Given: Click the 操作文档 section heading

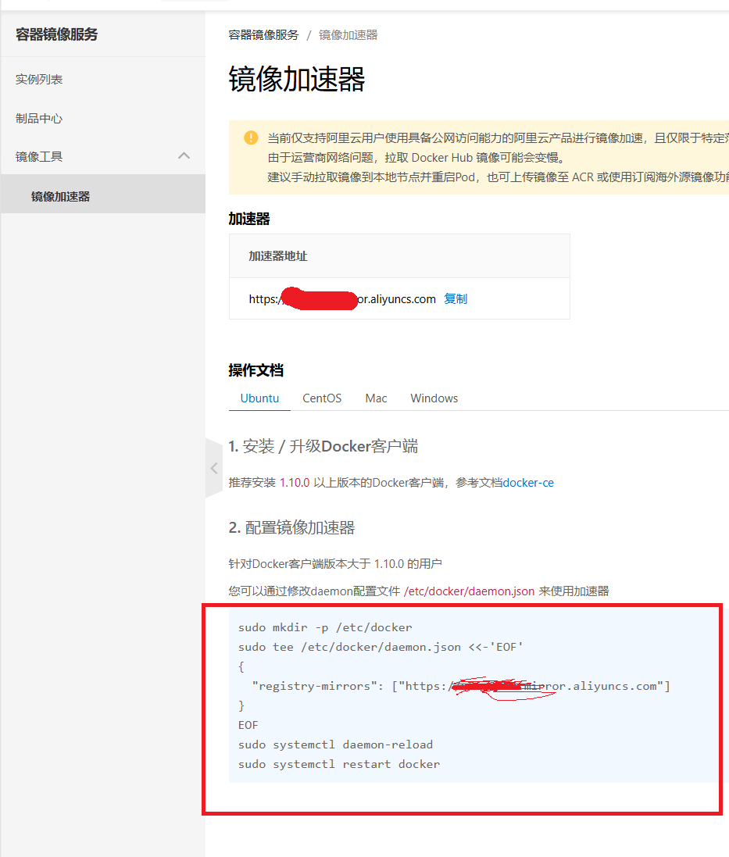Looking at the screenshot, I should (256, 370).
